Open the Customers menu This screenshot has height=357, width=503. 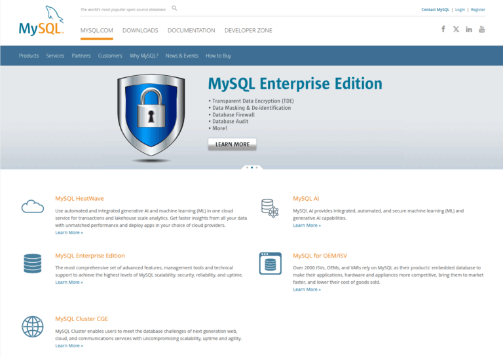110,56
